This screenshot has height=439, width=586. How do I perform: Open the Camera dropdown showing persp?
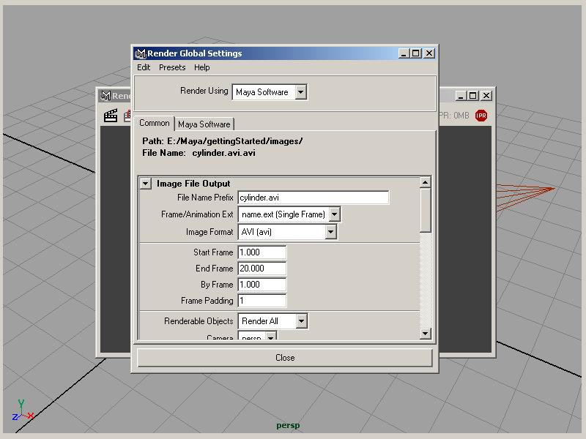tap(257, 336)
